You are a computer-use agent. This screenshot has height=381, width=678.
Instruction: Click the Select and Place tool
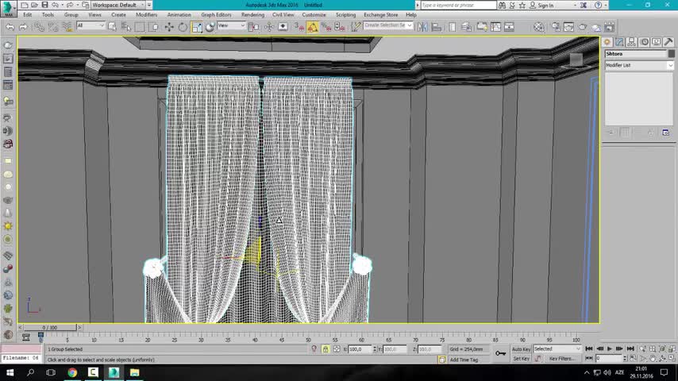coord(210,27)
